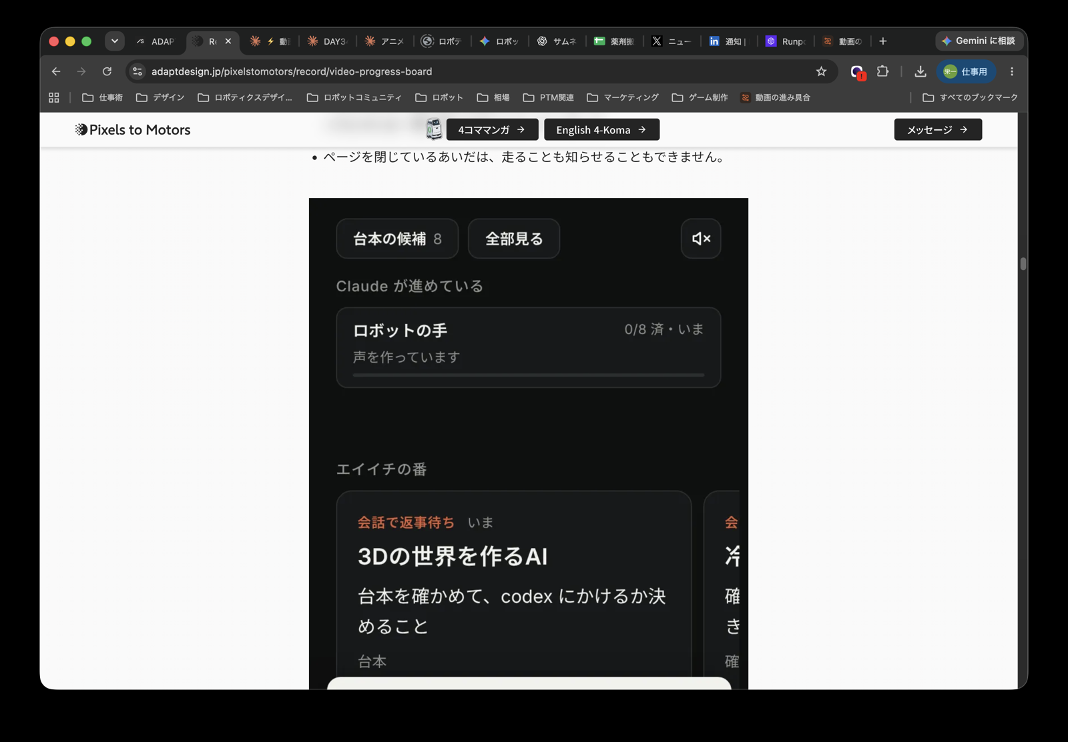Open the マーケティング bookmark folder
The height and width of the screenshot is (742, 1068).
pyautogui.click(x=623, y=97)
